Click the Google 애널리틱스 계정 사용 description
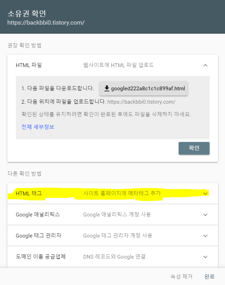This screenshot has height=285, width=225. [x=117, y=214]
